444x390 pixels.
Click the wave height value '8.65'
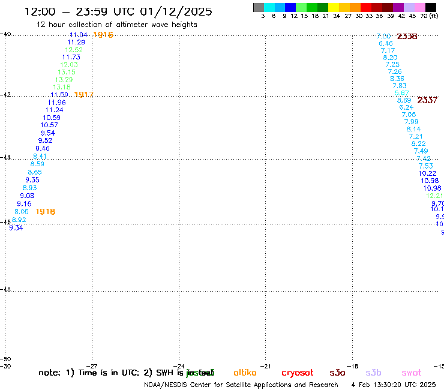click(x=35, y=172)
